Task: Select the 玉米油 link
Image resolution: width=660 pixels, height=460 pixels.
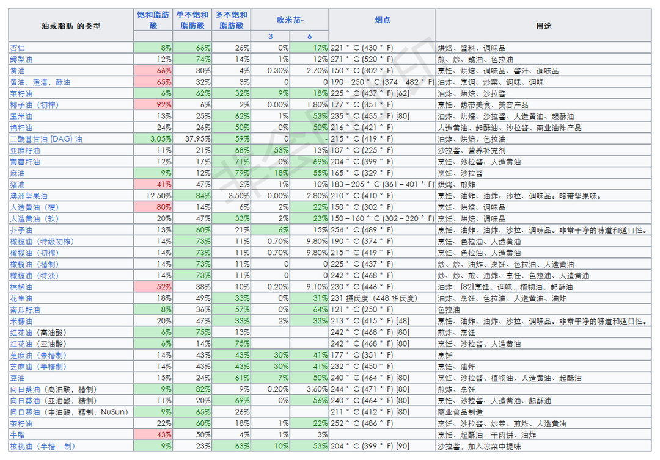Action: click(21, 116)
